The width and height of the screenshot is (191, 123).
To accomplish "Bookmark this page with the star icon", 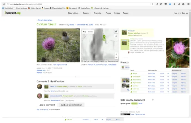I will coord(157,4).
